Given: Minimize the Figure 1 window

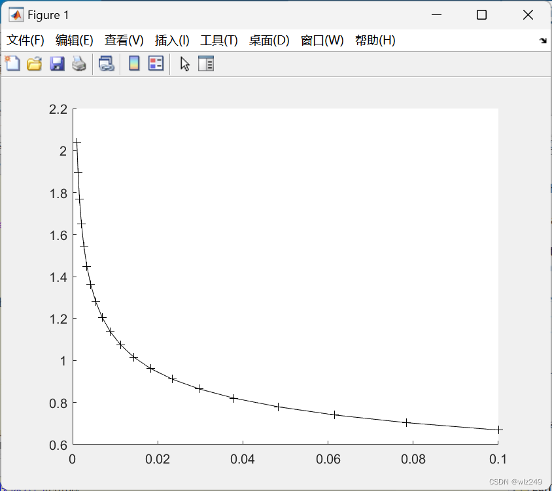Looking at the screenshot, I should coord(436,15).
